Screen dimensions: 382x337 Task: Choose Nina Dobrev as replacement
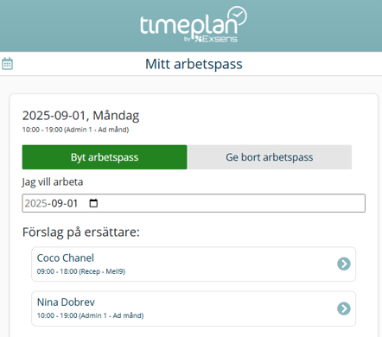coord(194,308)
